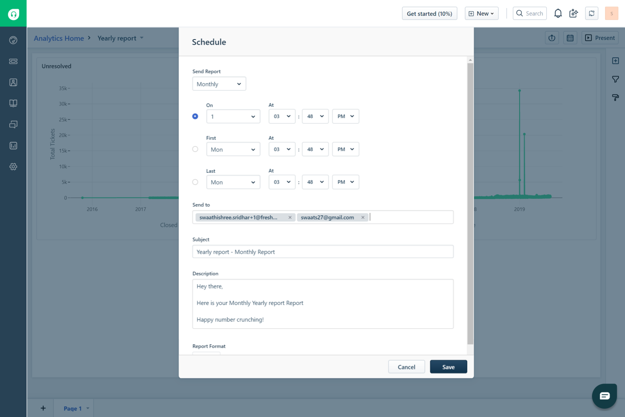Select the Reports chart icon in sidebar

tap(13, 145)
